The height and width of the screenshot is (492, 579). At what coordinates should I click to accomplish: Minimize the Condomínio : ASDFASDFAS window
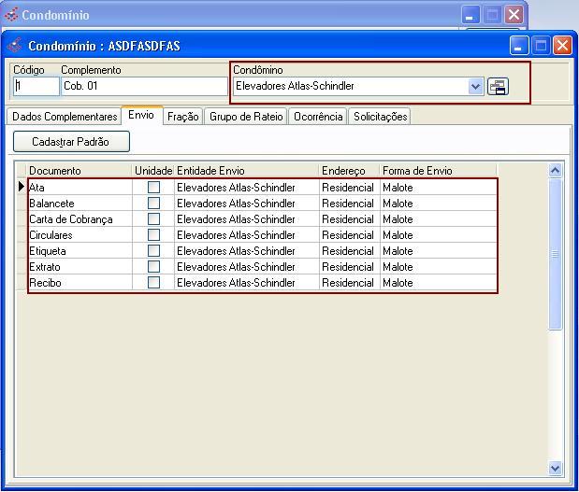519,45
